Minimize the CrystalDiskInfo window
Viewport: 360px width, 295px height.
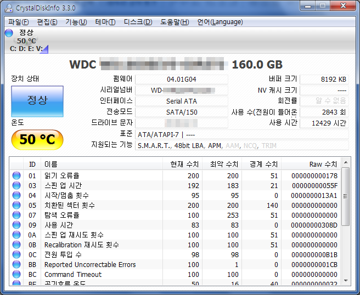[308, 6]
